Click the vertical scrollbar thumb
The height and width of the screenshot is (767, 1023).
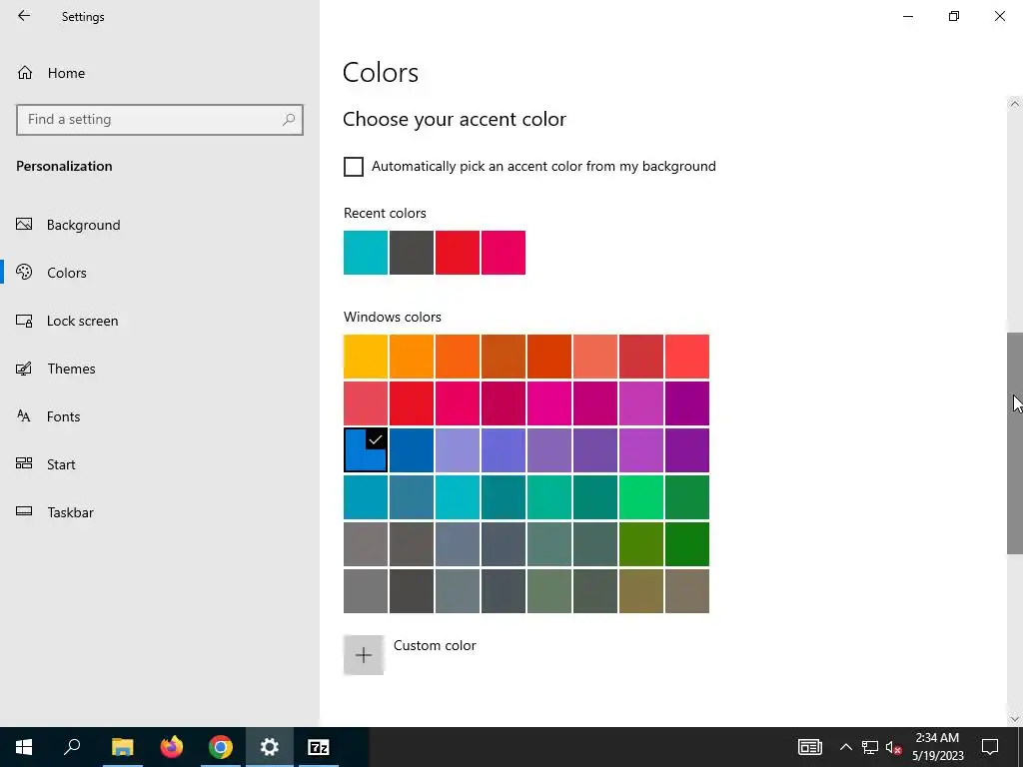coord(1015,443)
